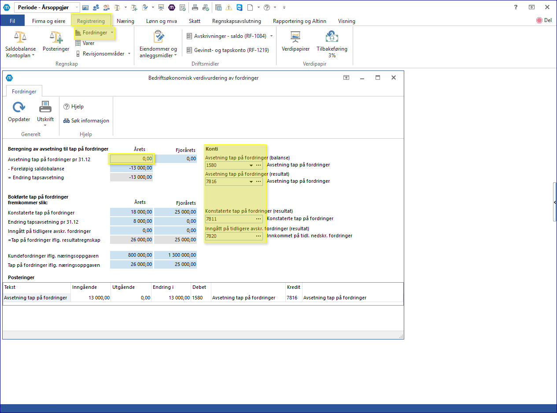Click the Fjorårets Kundefordringer value 1 300 000,00

[x=175, y=255]
